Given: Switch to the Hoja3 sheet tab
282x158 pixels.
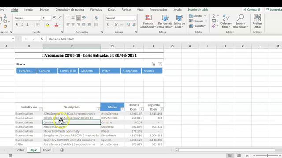Looking at the screenshot, I should pos(47,150).
